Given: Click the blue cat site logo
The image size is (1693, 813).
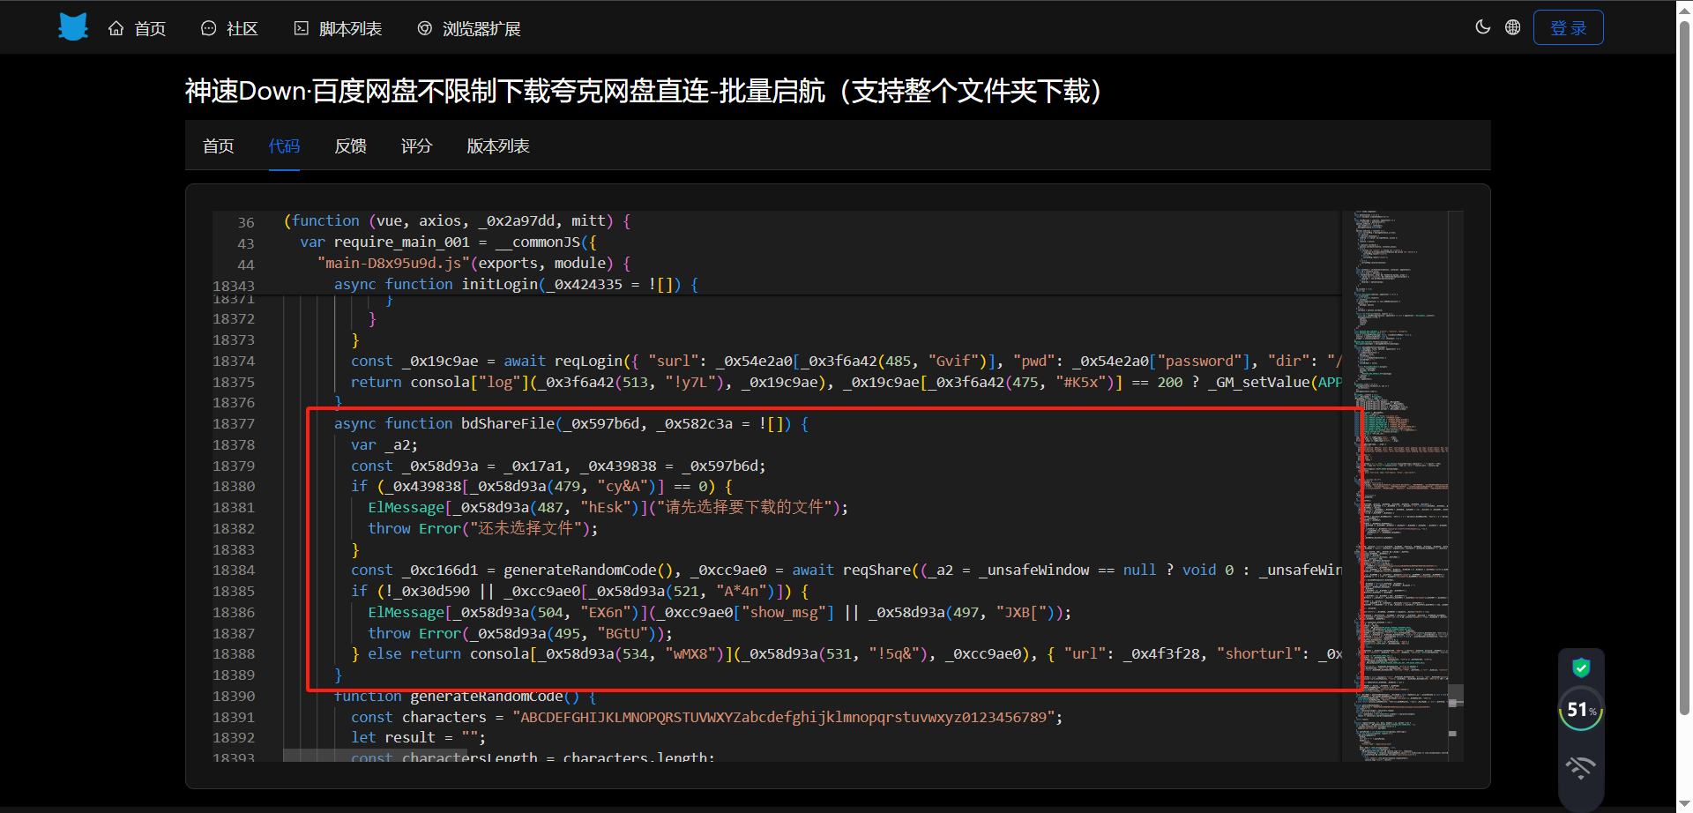Looking at the screenshot, I should click(x=73, y=27).
